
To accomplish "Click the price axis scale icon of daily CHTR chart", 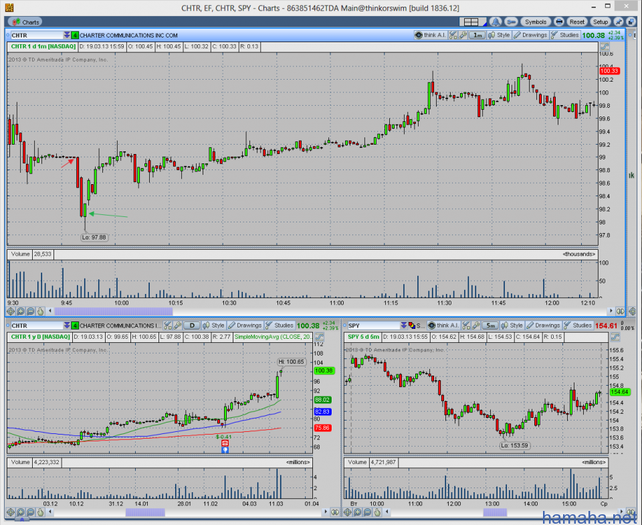I will coord(320,337).
